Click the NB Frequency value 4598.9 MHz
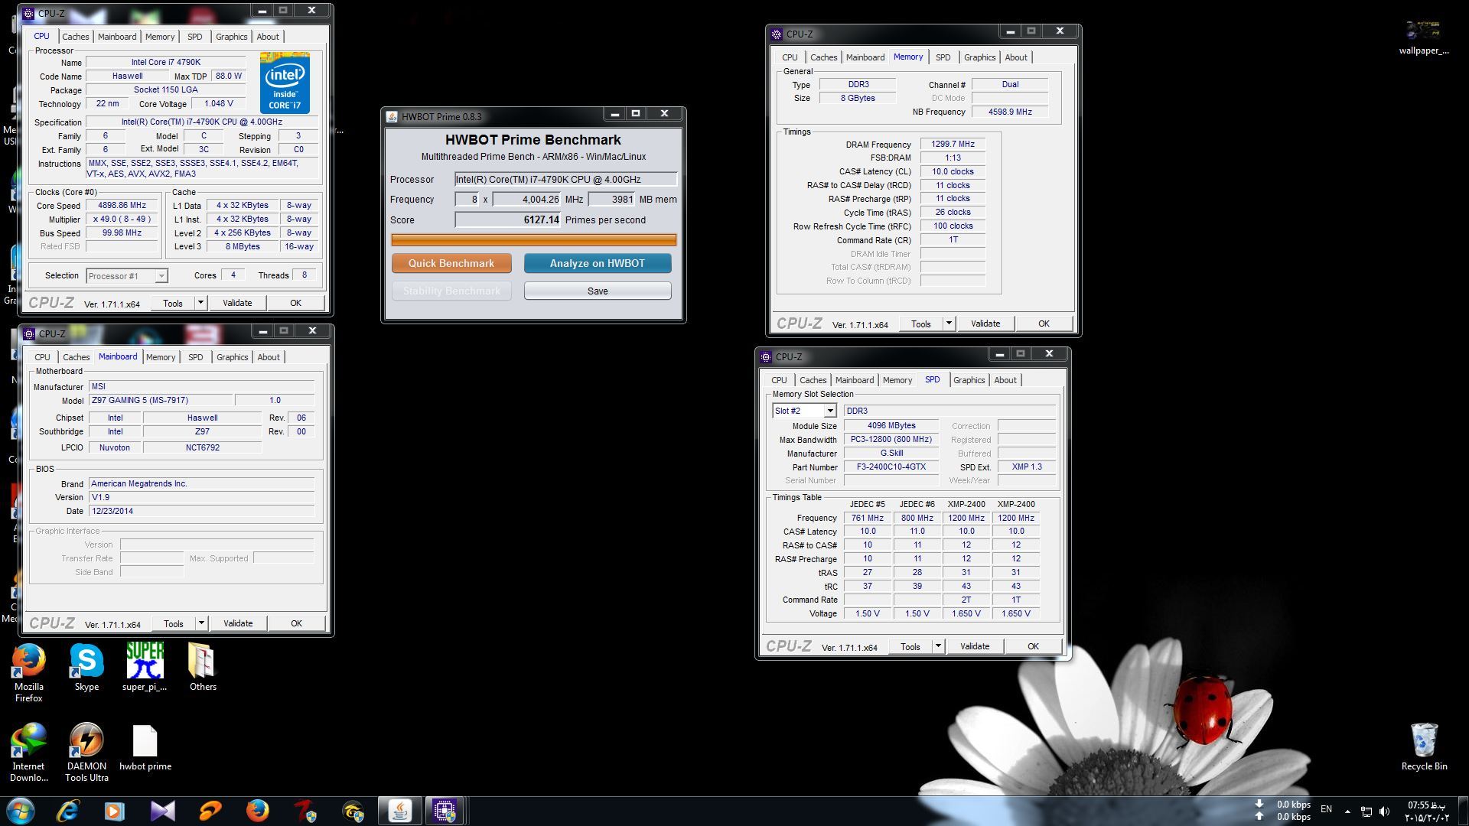 1010,112
